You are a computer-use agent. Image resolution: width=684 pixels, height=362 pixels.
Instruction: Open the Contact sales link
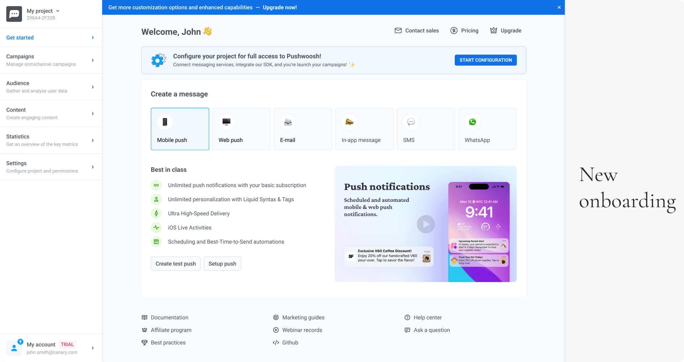click(417, 31)
